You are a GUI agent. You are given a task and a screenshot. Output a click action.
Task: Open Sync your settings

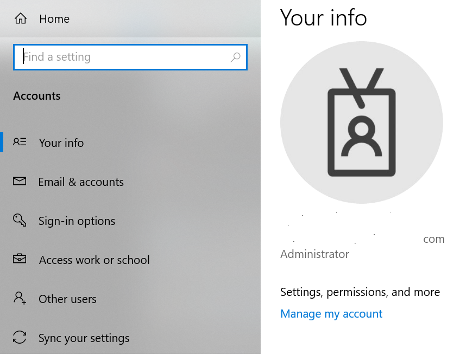[84, 338]
